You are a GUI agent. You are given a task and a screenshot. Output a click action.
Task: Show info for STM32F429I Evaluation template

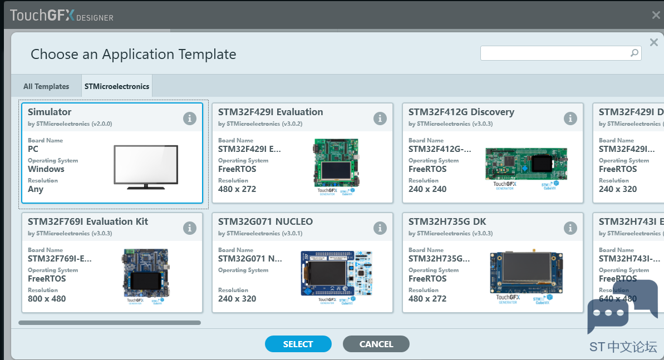(x=380, y=119)
